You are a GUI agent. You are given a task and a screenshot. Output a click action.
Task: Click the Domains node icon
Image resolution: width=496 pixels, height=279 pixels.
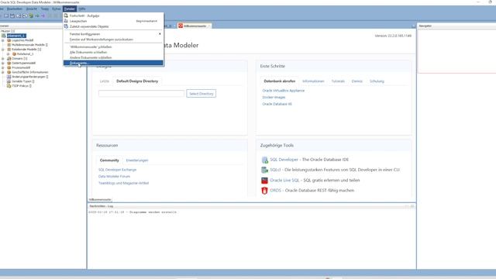pyautogui.click(x=9, y=59)
